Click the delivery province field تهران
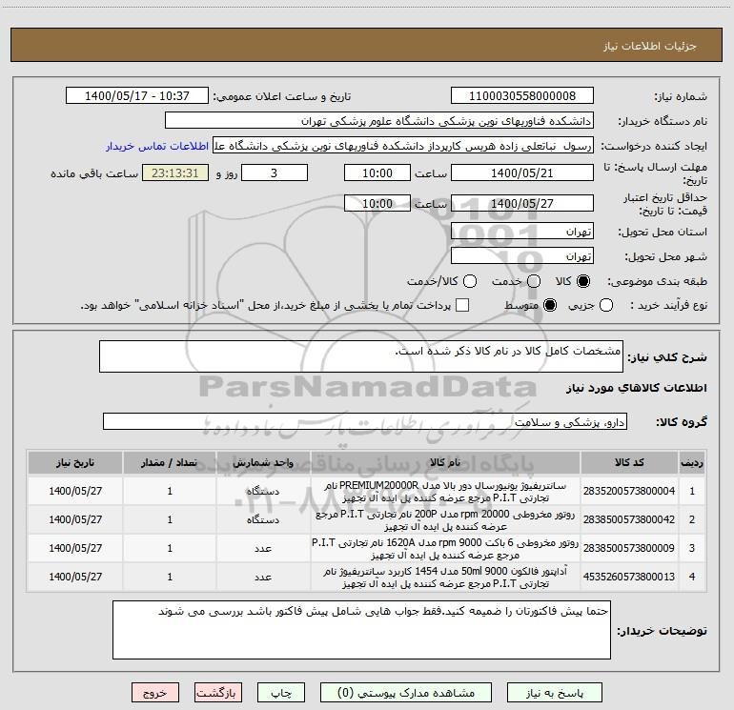734x710 pixels. (522, 232)
